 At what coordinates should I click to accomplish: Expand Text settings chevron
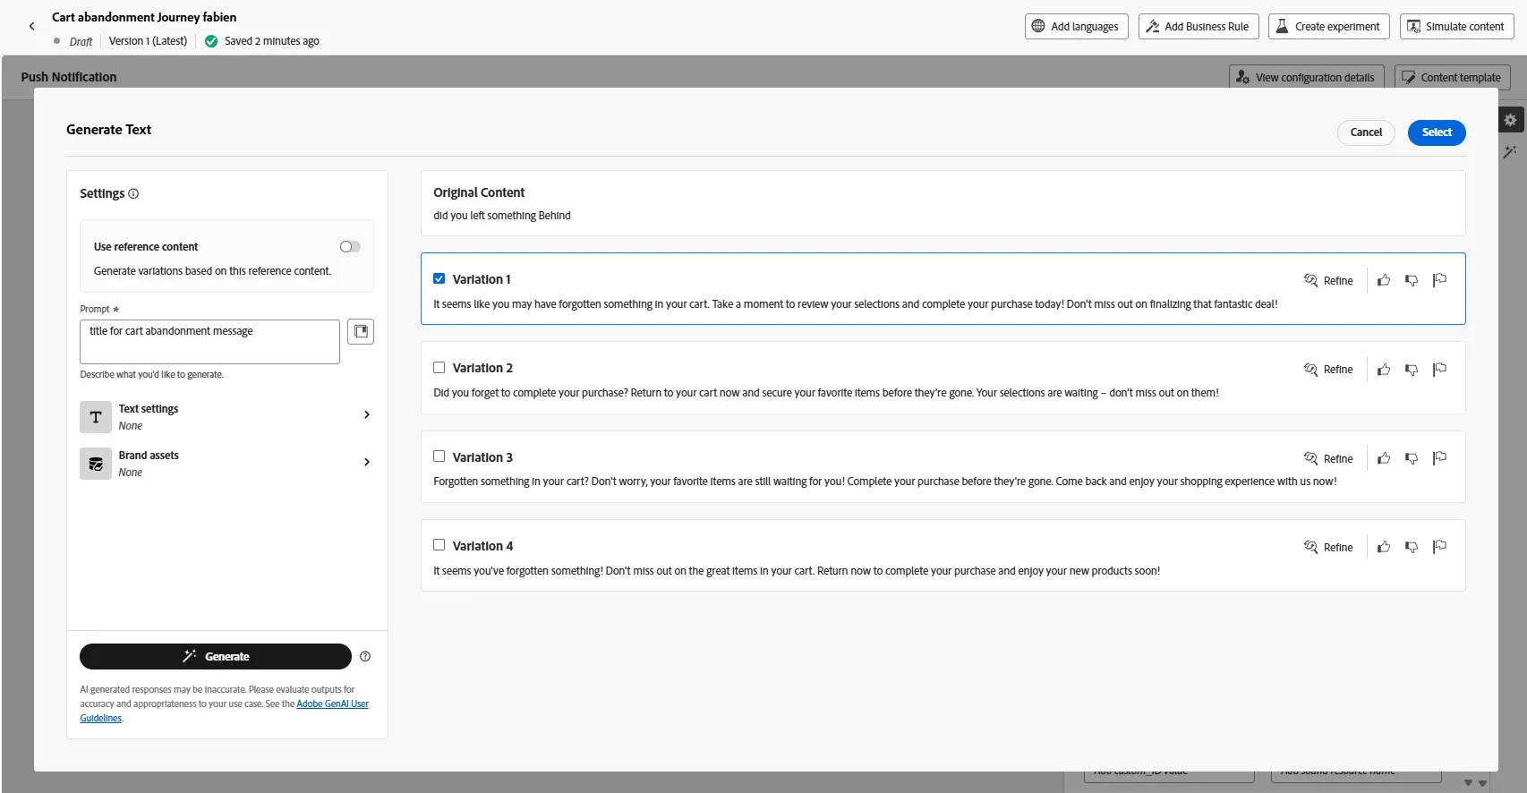(367, 414)
